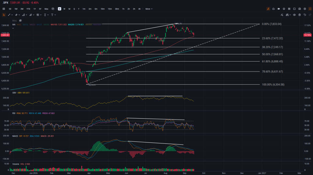Select the angle shape drawing tool
313x175 pixels.
click(23, 15)
